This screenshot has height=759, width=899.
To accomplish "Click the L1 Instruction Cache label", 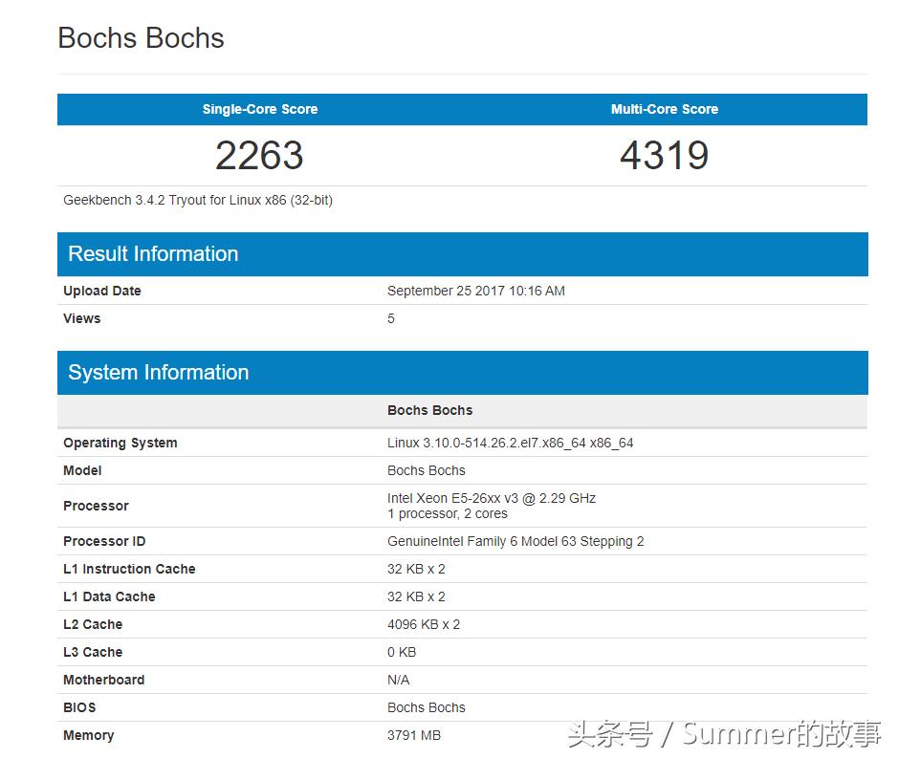I will [129, 569].
